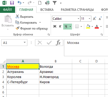Increase font size with the large A icon
108x97 pixels.
pos(94,18)
